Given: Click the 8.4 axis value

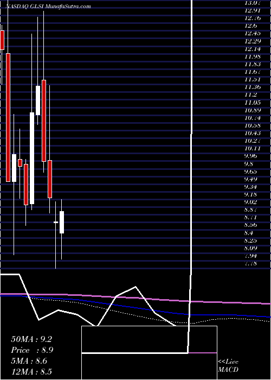Looking at the screenshot, I should tap(249, 233).
